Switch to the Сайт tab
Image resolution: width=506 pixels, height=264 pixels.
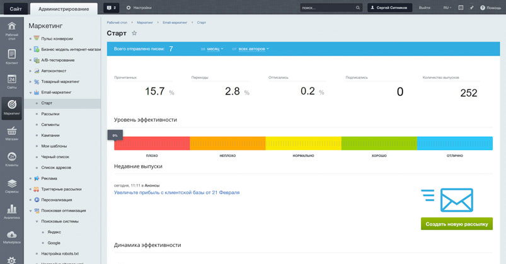point(16,9)
